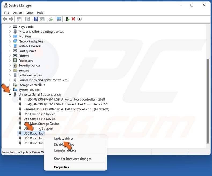Image resolution: width=212 pixels, height=176 pixels.
Task: Select the last USB Root Hub entry
Action: pos(34,143)
